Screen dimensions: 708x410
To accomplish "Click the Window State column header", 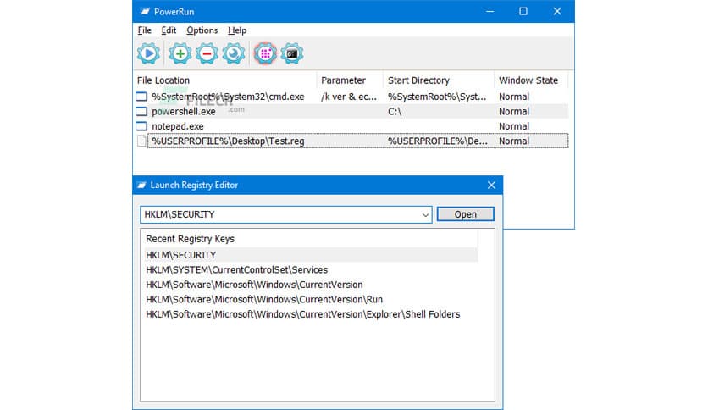I will tap(528, 80).
